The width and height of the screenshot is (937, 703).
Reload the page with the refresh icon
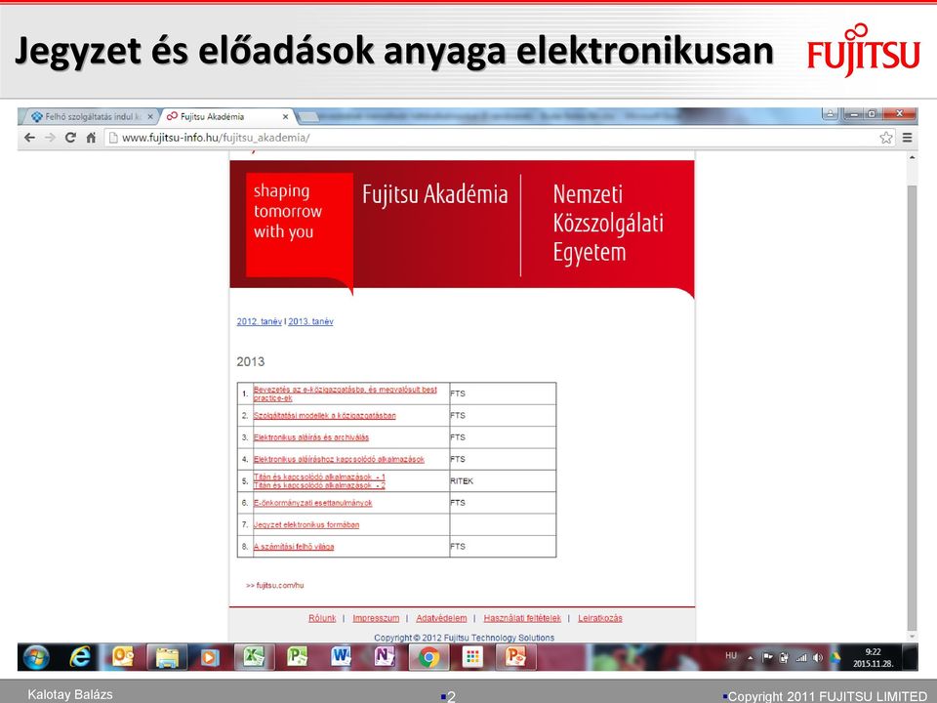70,138
